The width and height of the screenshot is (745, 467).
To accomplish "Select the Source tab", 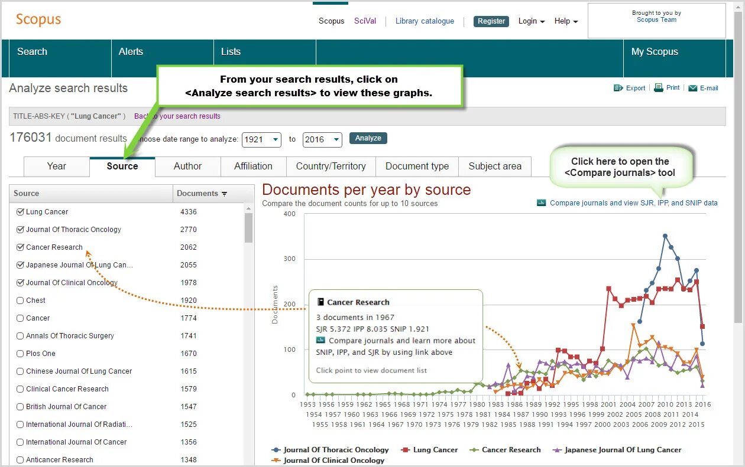I will pyautogui.click(x=122, y=166).
